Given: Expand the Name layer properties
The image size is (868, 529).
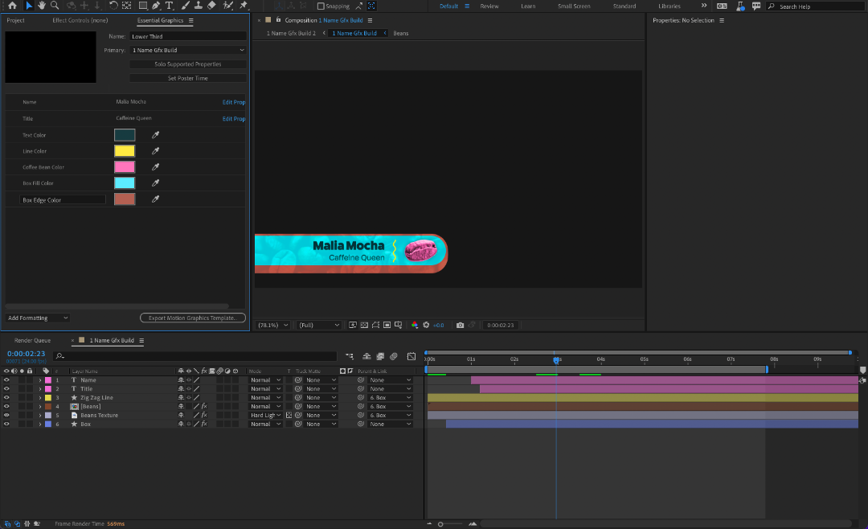Looking at the screenshot, I should (39, 379).
